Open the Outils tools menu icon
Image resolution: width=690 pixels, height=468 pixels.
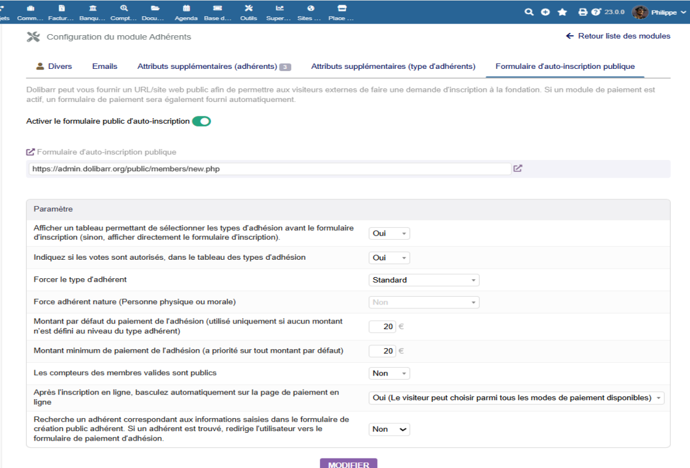point(249,8)
